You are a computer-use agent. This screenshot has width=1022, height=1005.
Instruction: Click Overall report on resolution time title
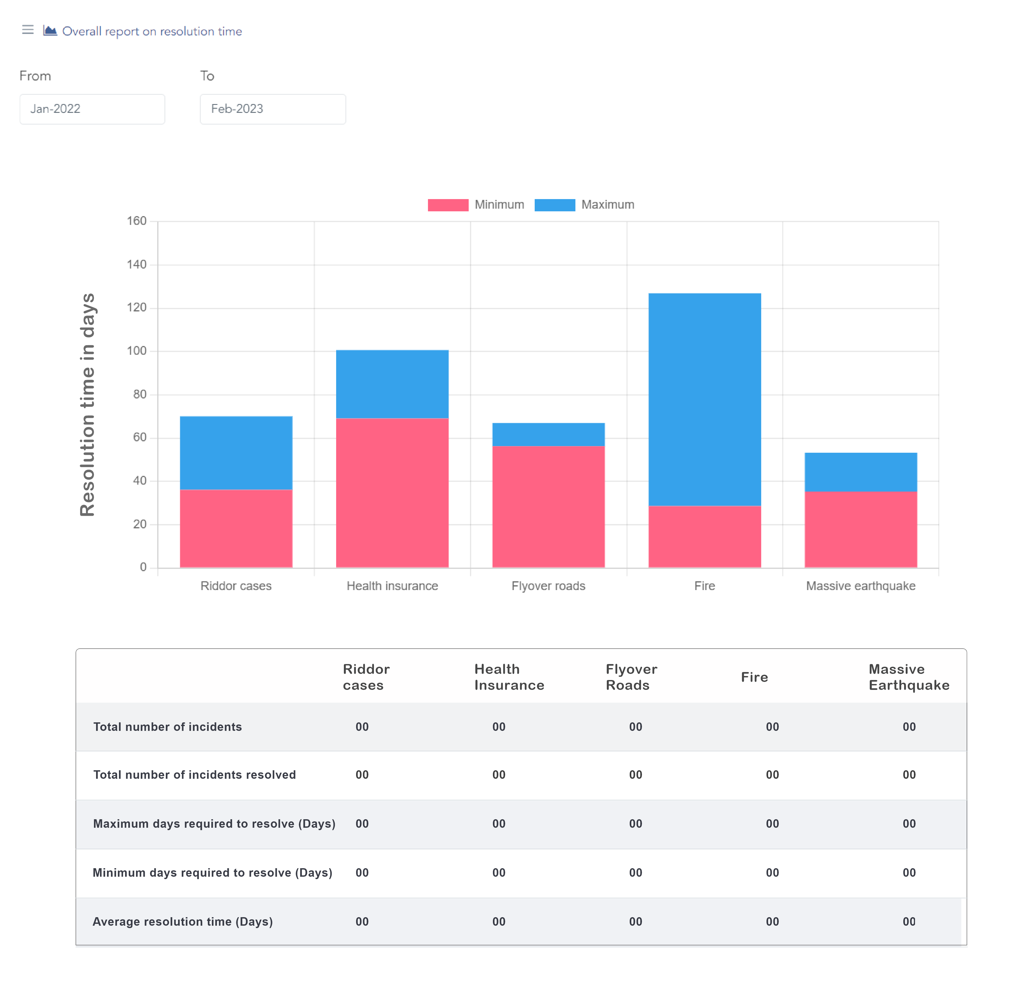152,32
